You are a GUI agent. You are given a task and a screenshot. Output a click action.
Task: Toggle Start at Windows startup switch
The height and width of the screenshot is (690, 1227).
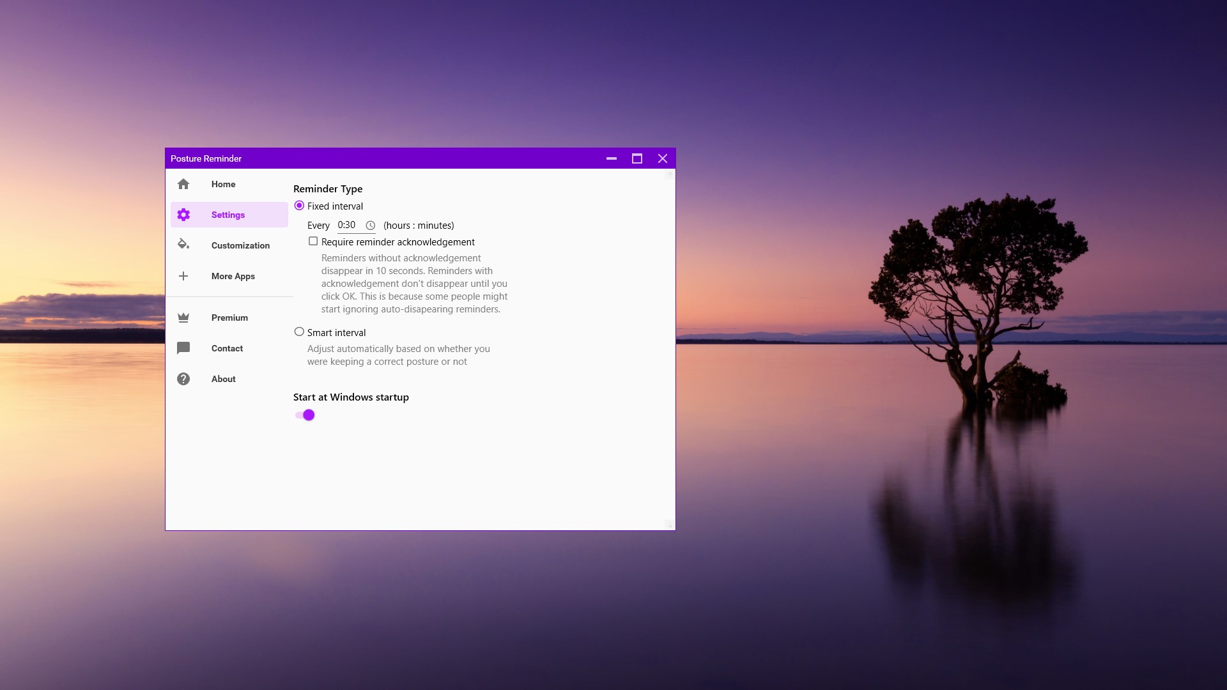coord(305,415)
